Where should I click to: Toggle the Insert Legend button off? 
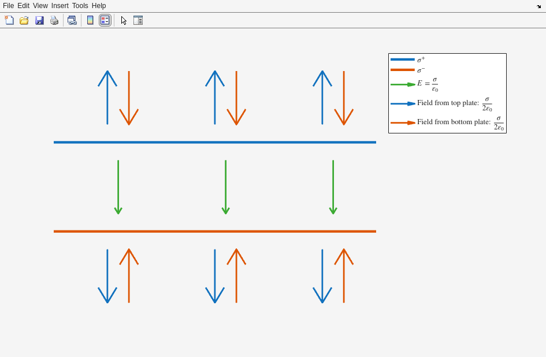point(105,20)
